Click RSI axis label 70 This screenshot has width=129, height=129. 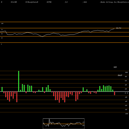[x=2, y=30]
